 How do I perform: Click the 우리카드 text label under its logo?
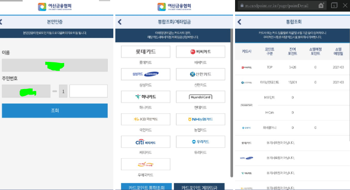click(x=200, y=152)
